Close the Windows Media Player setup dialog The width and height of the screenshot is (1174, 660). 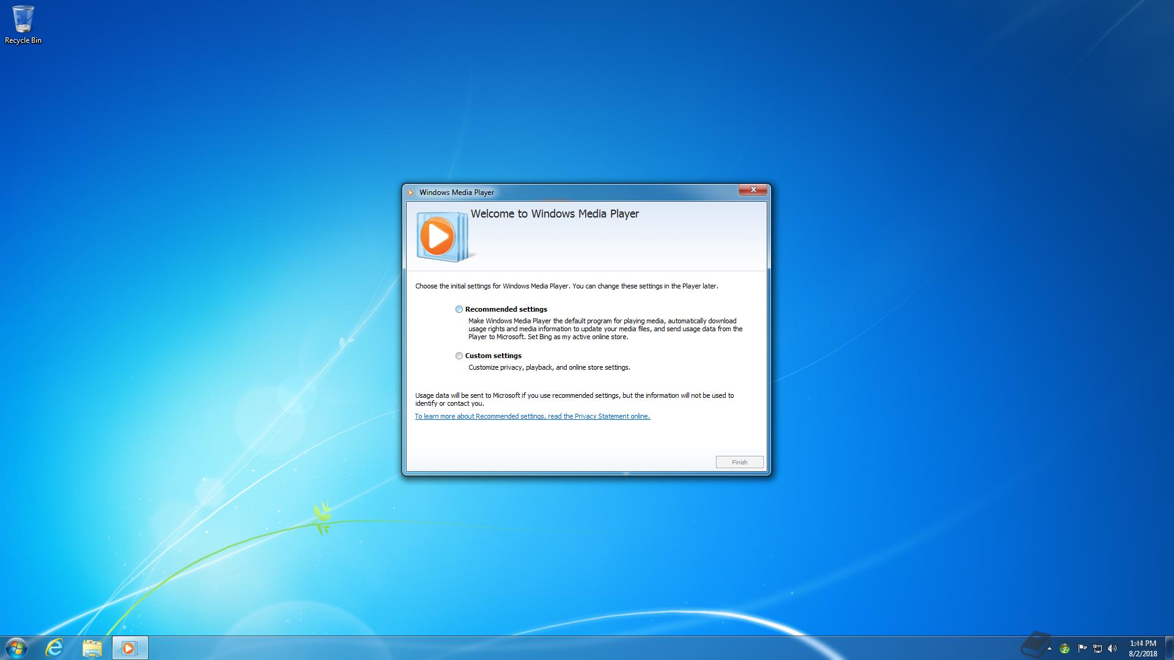[753, 190]
